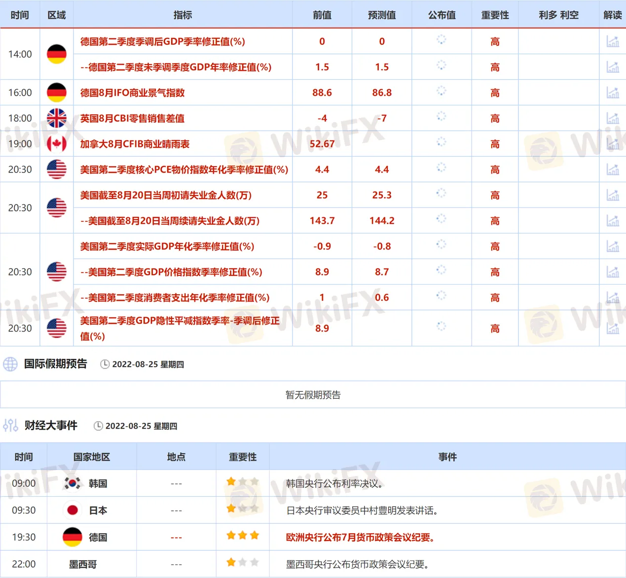This screenshot has width=626, height=578.
Task: Click the German flag for IFO business climate row
Action: click(56, 92)
